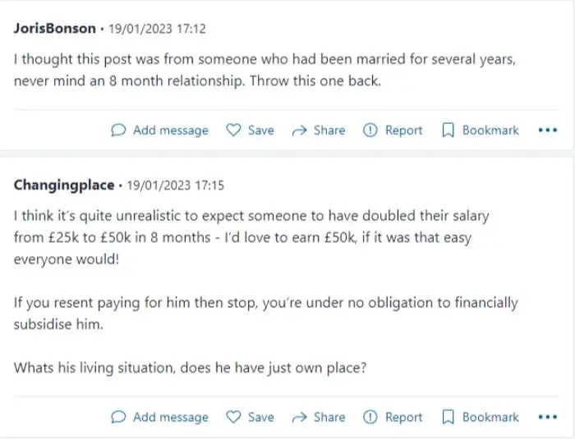Click heart Save icon on JorisBonson's post

233,130
